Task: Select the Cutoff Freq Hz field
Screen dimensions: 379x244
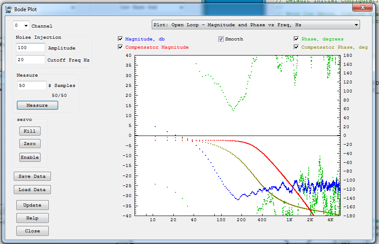Action: (31, 60)
